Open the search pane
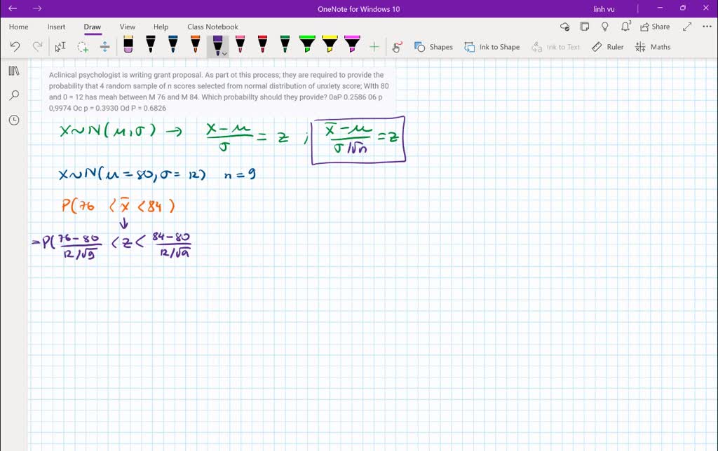 pyautogui.click(x=14, y=95)
